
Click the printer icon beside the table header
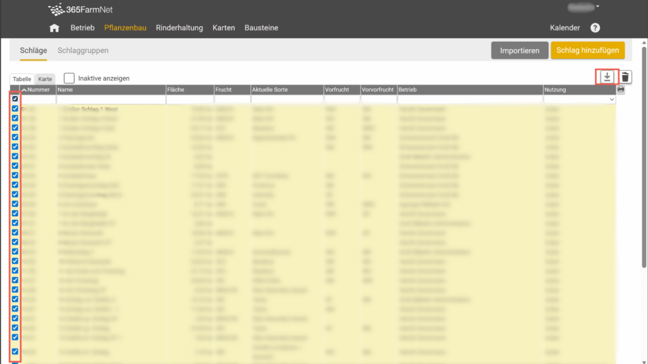click(x=621, y=90)
